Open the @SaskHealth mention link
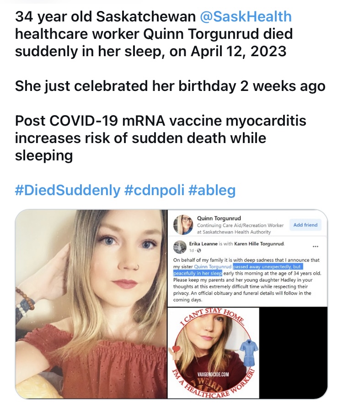 [x=246, y=17]
